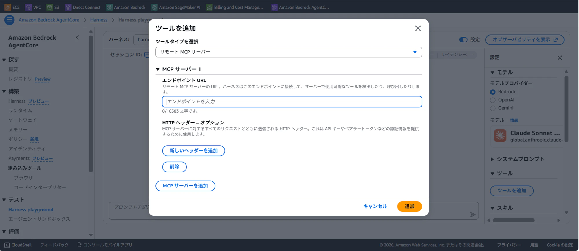Focus the エンドポイント URL input field

(292, 102)
